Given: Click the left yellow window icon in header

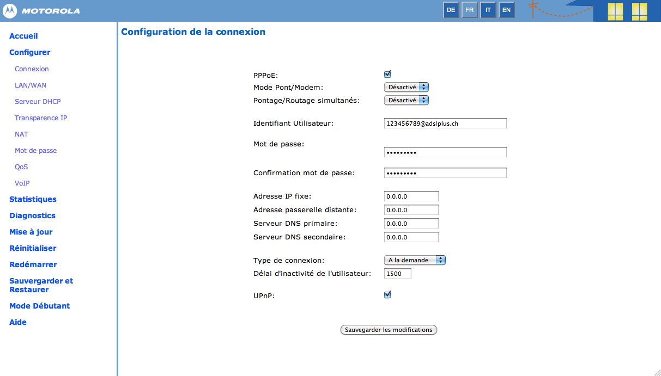Looking at the screenshot, I should 615,11.
